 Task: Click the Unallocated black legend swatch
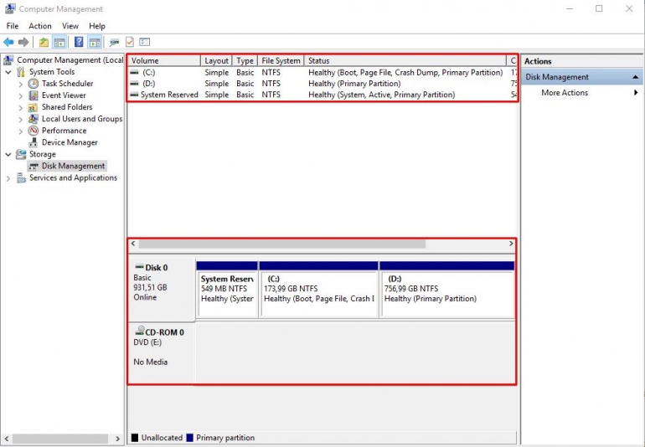(135, 438)
